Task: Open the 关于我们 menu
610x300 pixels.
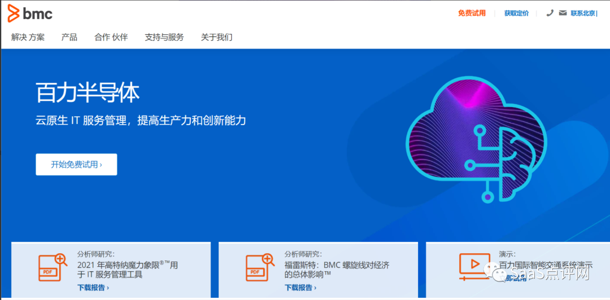Action: coord(217,37)
